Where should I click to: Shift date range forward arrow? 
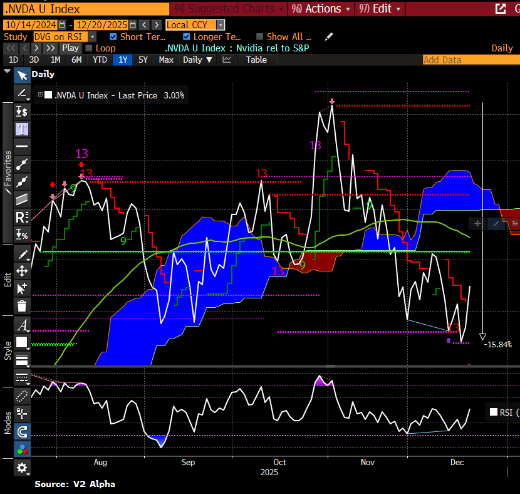pyautogui.click(x=157, y=25)
